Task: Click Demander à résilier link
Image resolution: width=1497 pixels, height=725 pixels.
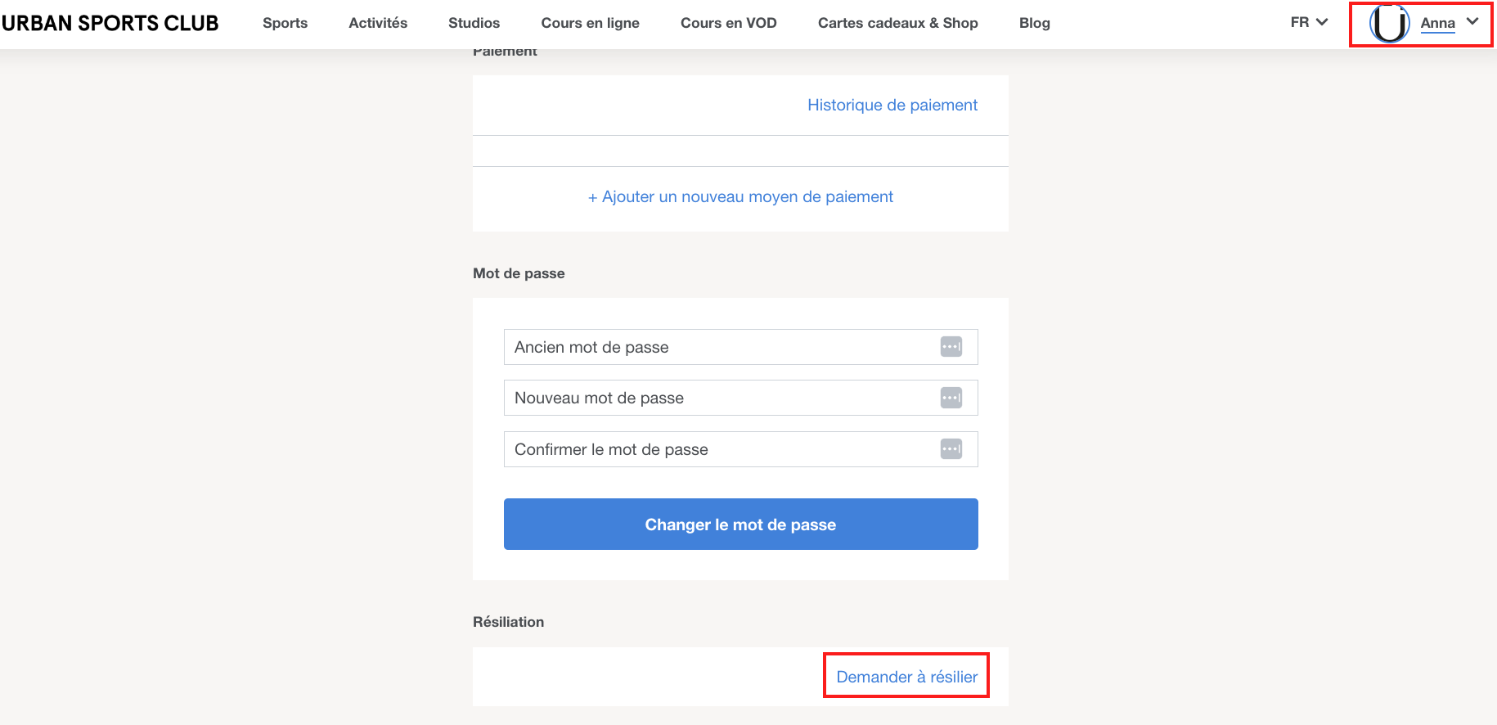Action: [x=906, y=677]
